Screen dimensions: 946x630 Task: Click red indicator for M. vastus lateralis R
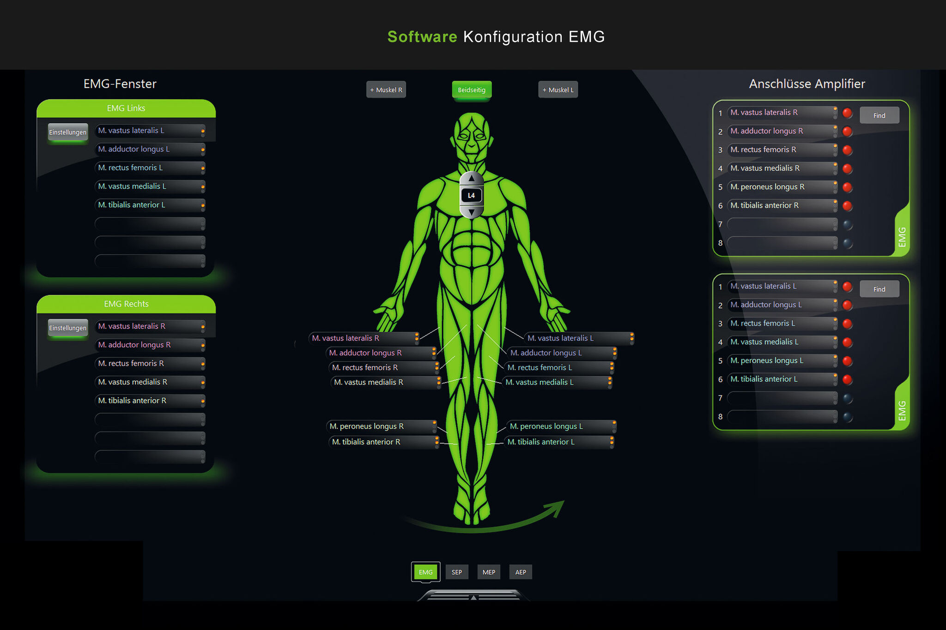pyautogui.click(x=847, y=113)
